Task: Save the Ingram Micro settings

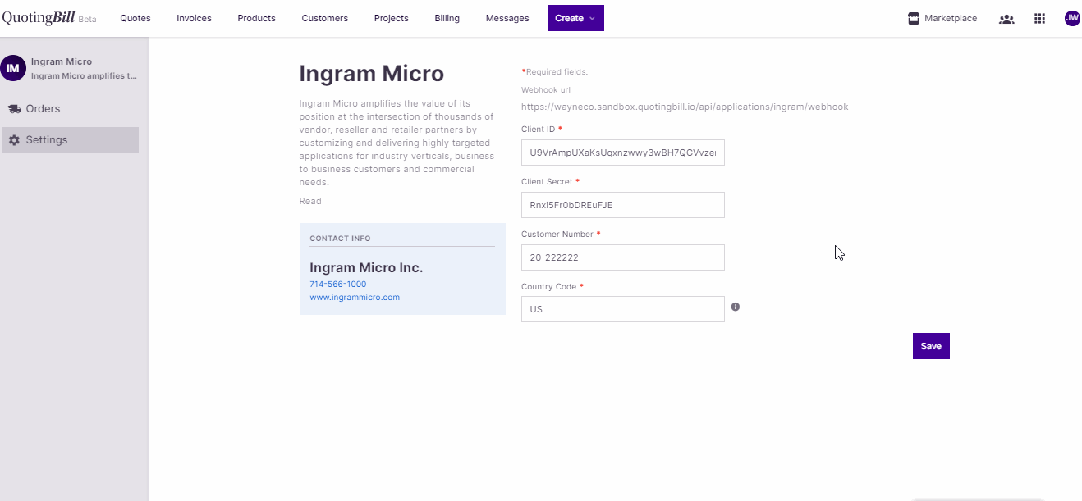Action: 931,346
